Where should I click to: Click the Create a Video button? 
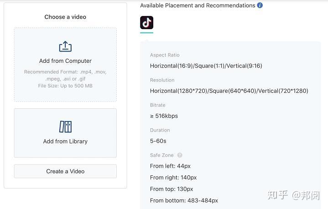65,171
